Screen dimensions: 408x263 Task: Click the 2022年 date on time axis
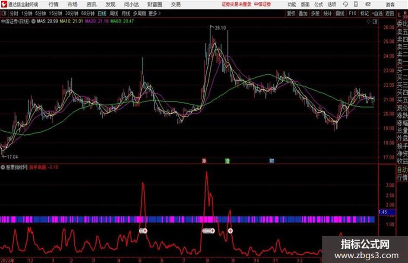(7, 260)
